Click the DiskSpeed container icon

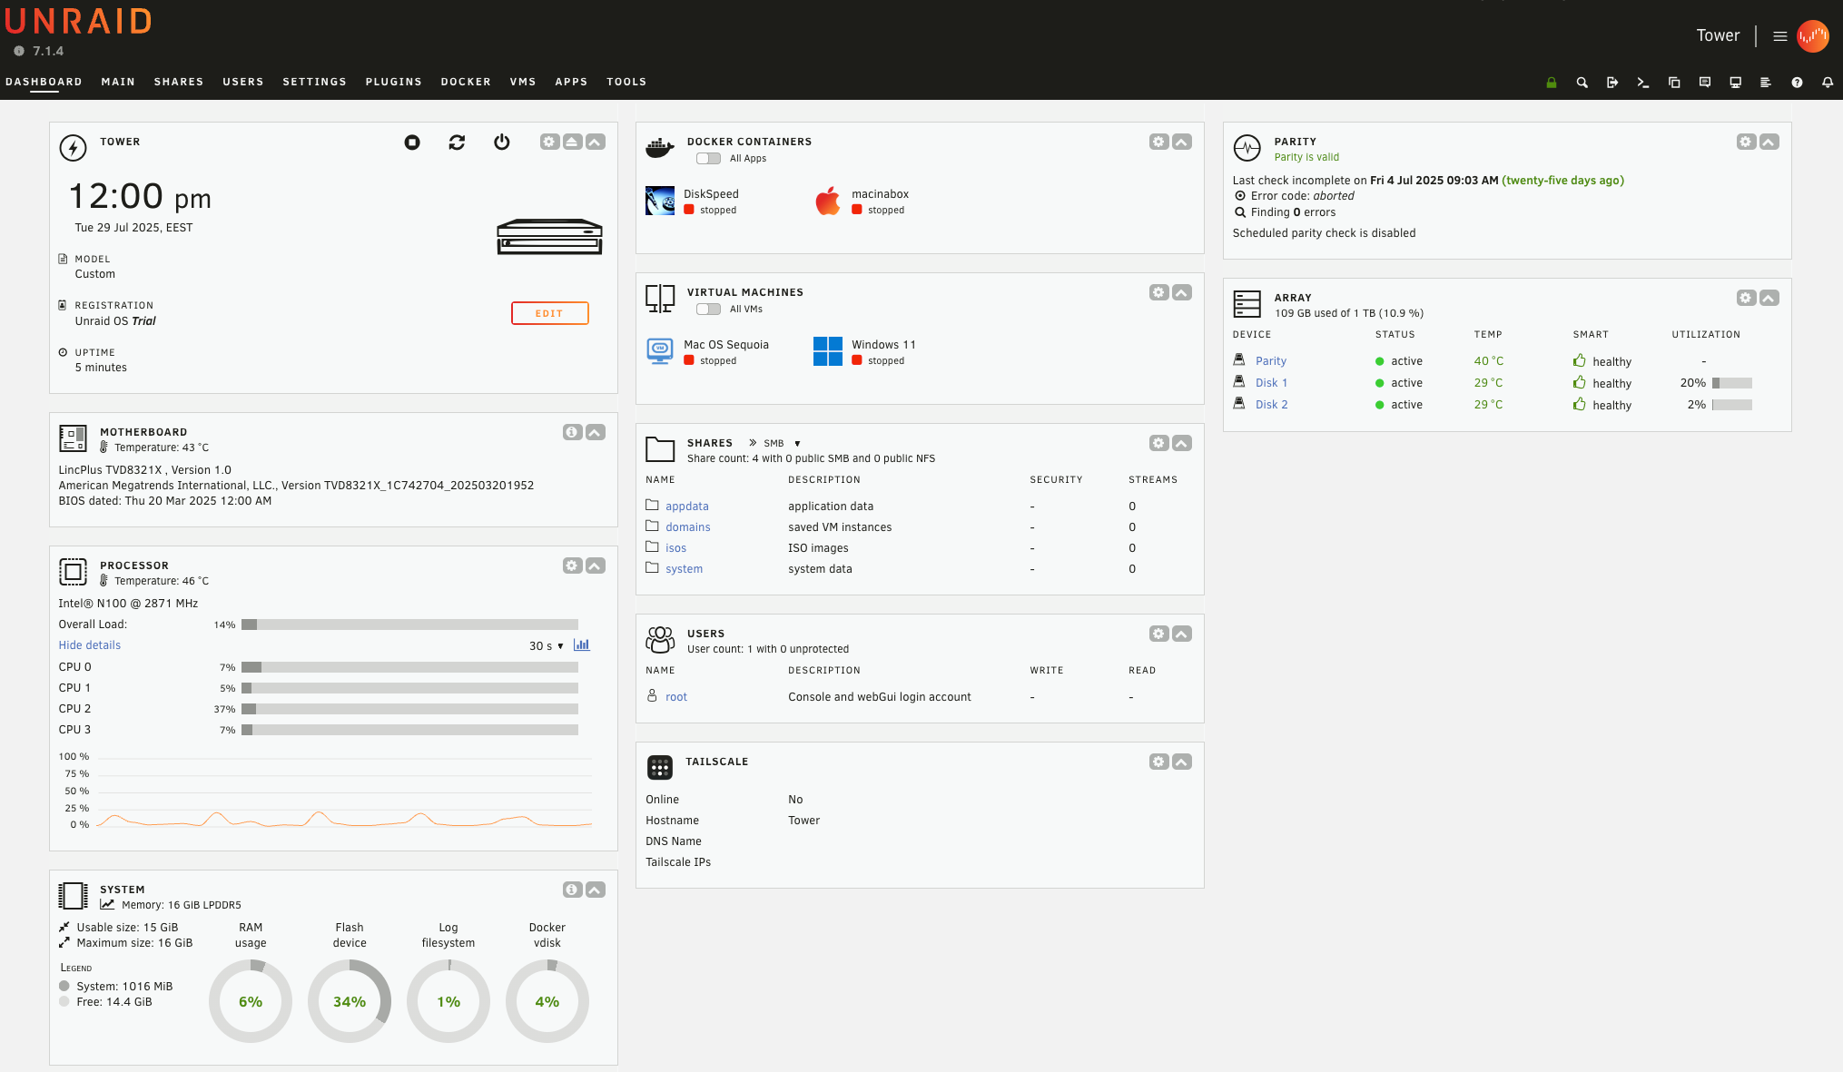click(x=660, y=201)
